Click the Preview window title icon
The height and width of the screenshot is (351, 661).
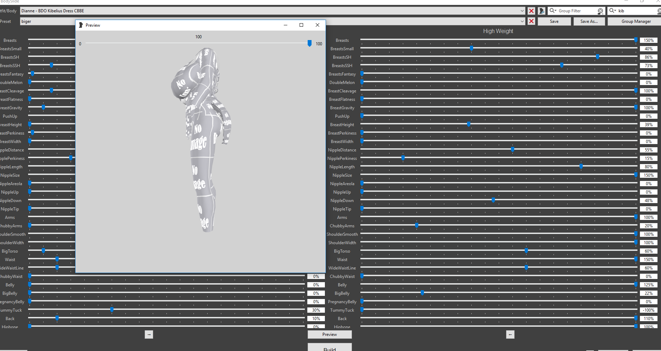tap(81, 25)
